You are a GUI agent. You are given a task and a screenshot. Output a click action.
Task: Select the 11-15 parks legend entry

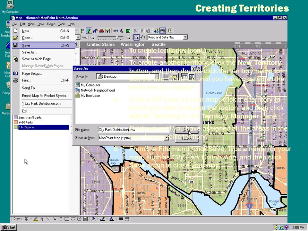coord(44,127)
